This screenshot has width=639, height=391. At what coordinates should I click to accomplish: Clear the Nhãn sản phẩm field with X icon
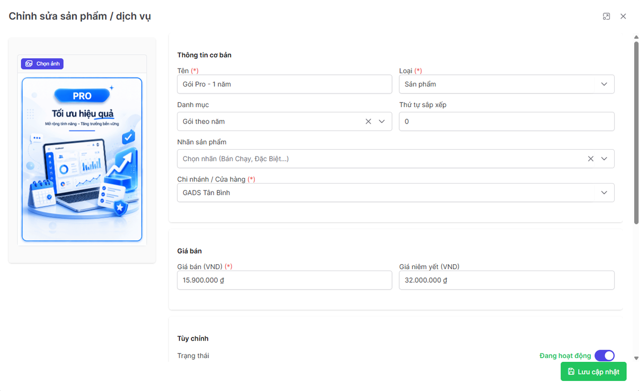591,159
